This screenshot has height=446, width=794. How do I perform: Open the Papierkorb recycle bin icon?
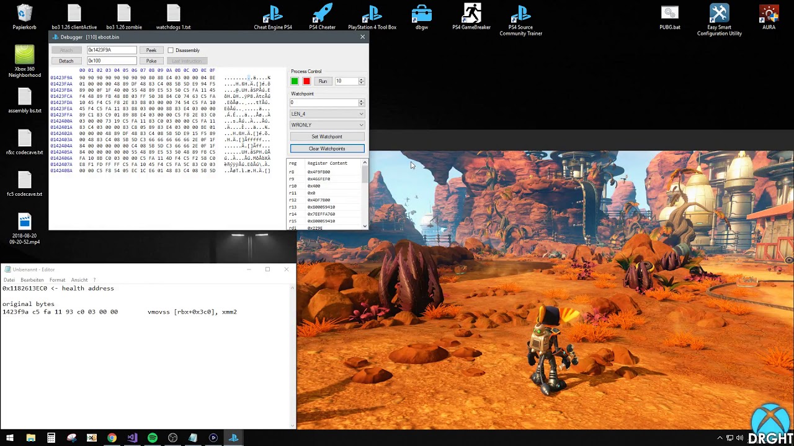(x=25, y=17)
